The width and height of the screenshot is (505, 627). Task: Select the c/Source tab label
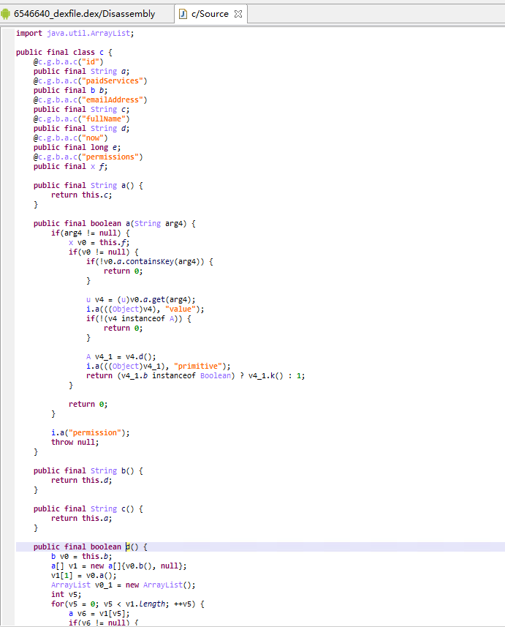(210, 14)
